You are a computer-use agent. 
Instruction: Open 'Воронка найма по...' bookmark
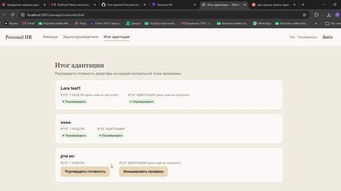click(232, 23)
